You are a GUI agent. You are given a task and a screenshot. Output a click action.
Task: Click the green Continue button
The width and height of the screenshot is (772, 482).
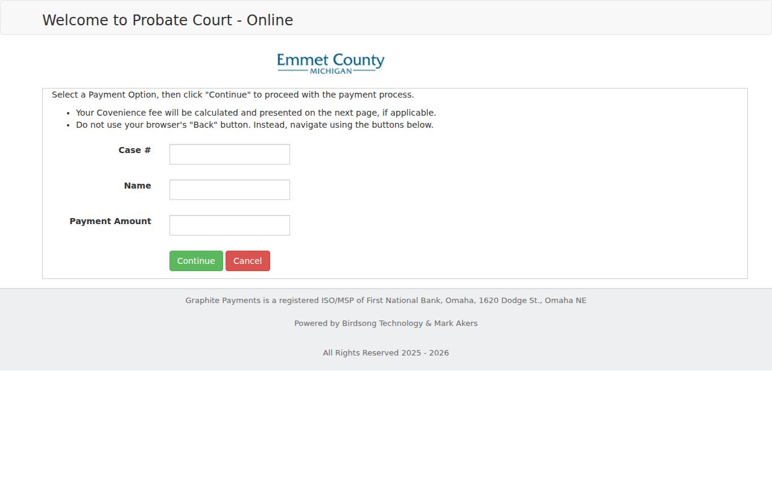point(196,261)
